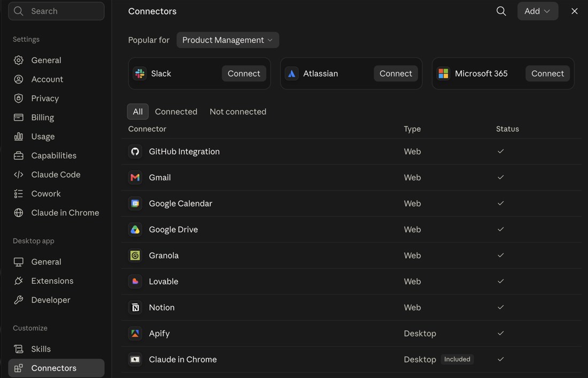The height and width of the screenshot is (378, 588).
Task: Click the Granola logo icon
Action: click(135, 255)
